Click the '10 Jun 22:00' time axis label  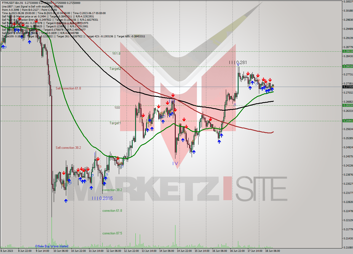(x=78, y=251)
